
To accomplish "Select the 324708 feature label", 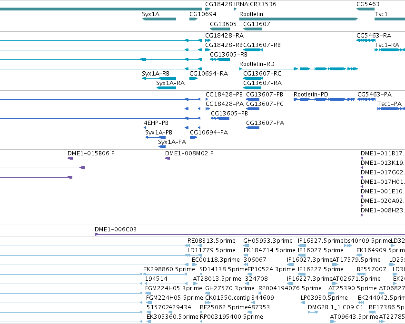I will pos(256,279).
